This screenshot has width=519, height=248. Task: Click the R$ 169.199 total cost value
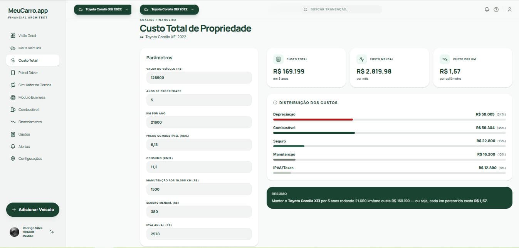click(289, 71)
